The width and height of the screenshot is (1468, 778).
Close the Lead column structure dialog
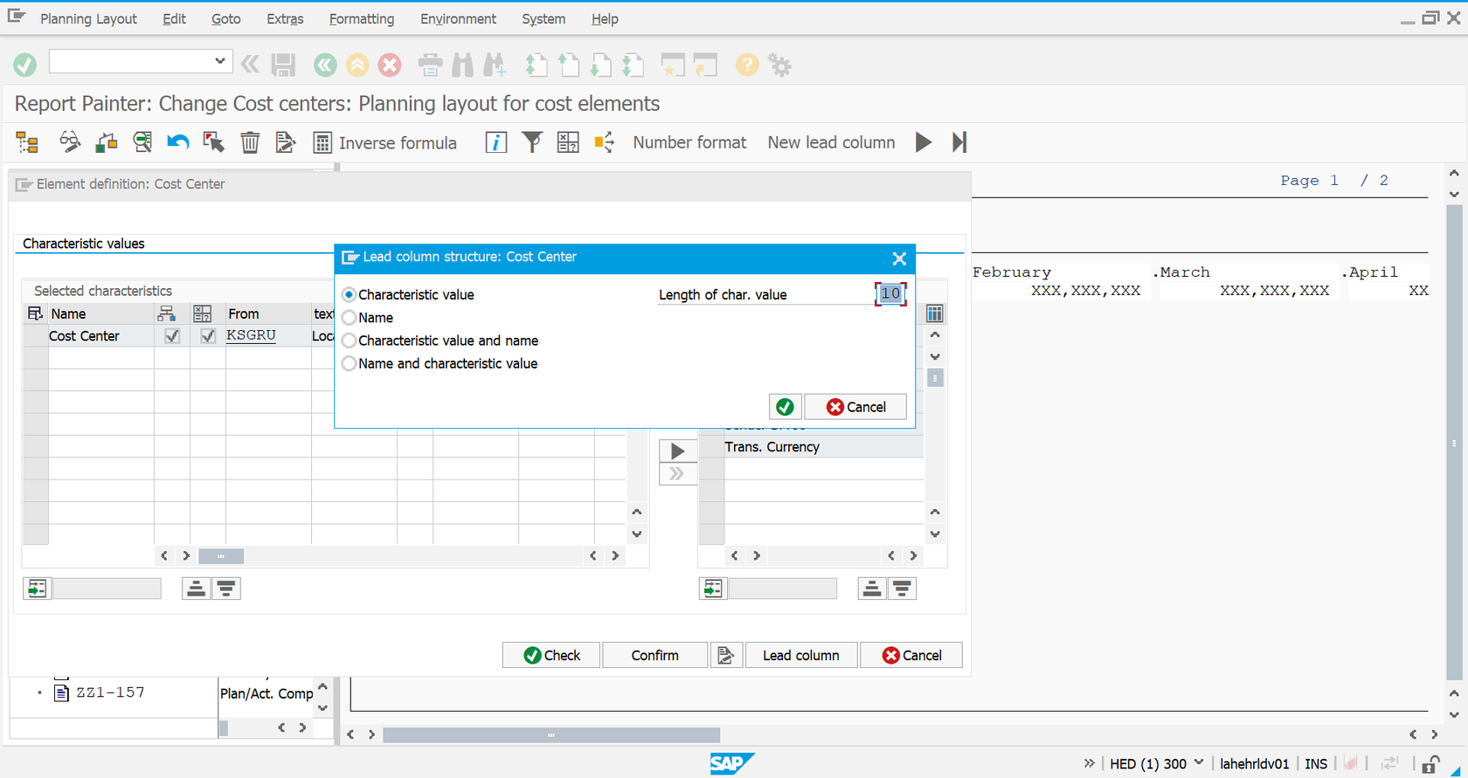[899, 258]
